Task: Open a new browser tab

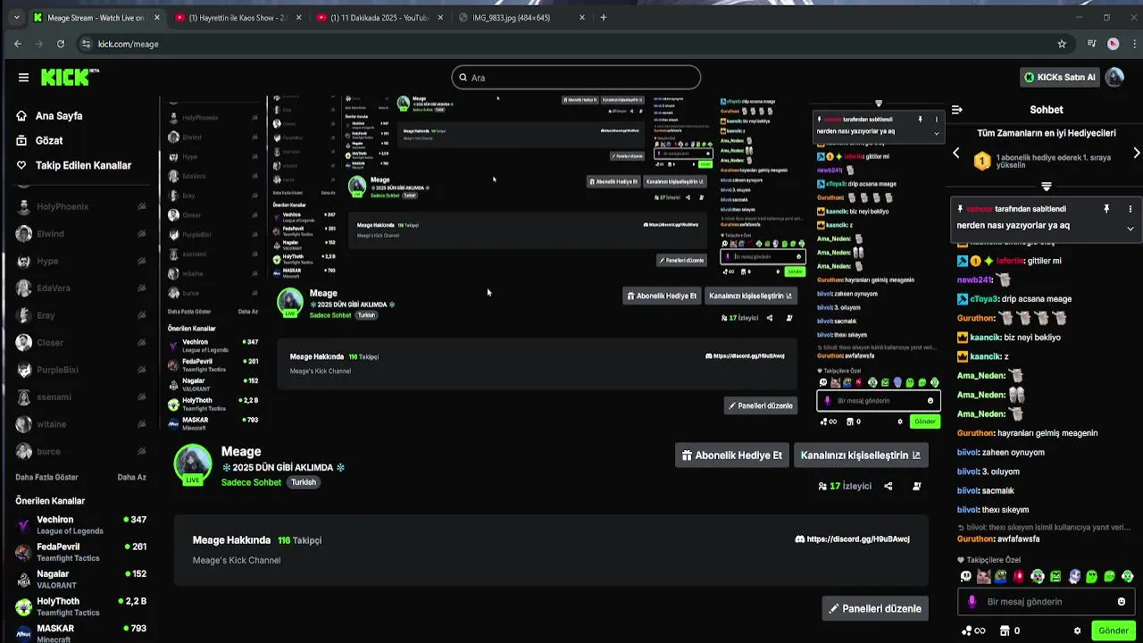Action: (x=604, y=17)
